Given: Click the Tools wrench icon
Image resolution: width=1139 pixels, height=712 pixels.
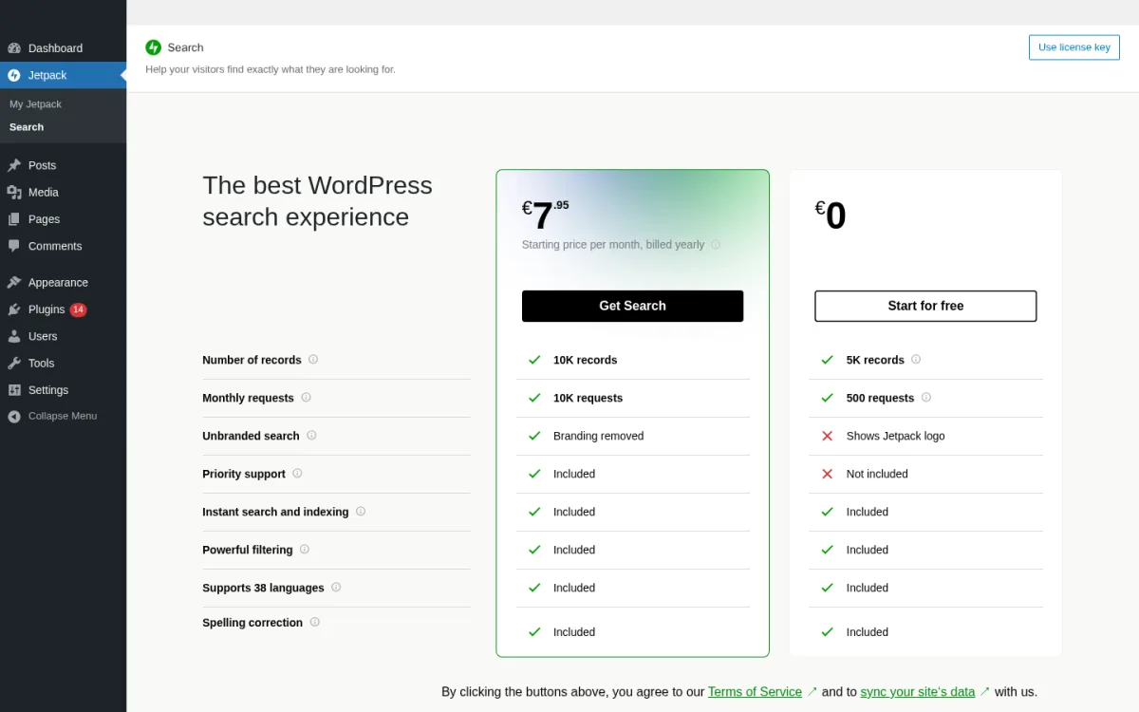Looking at the screenshot, I should [14, 364].
